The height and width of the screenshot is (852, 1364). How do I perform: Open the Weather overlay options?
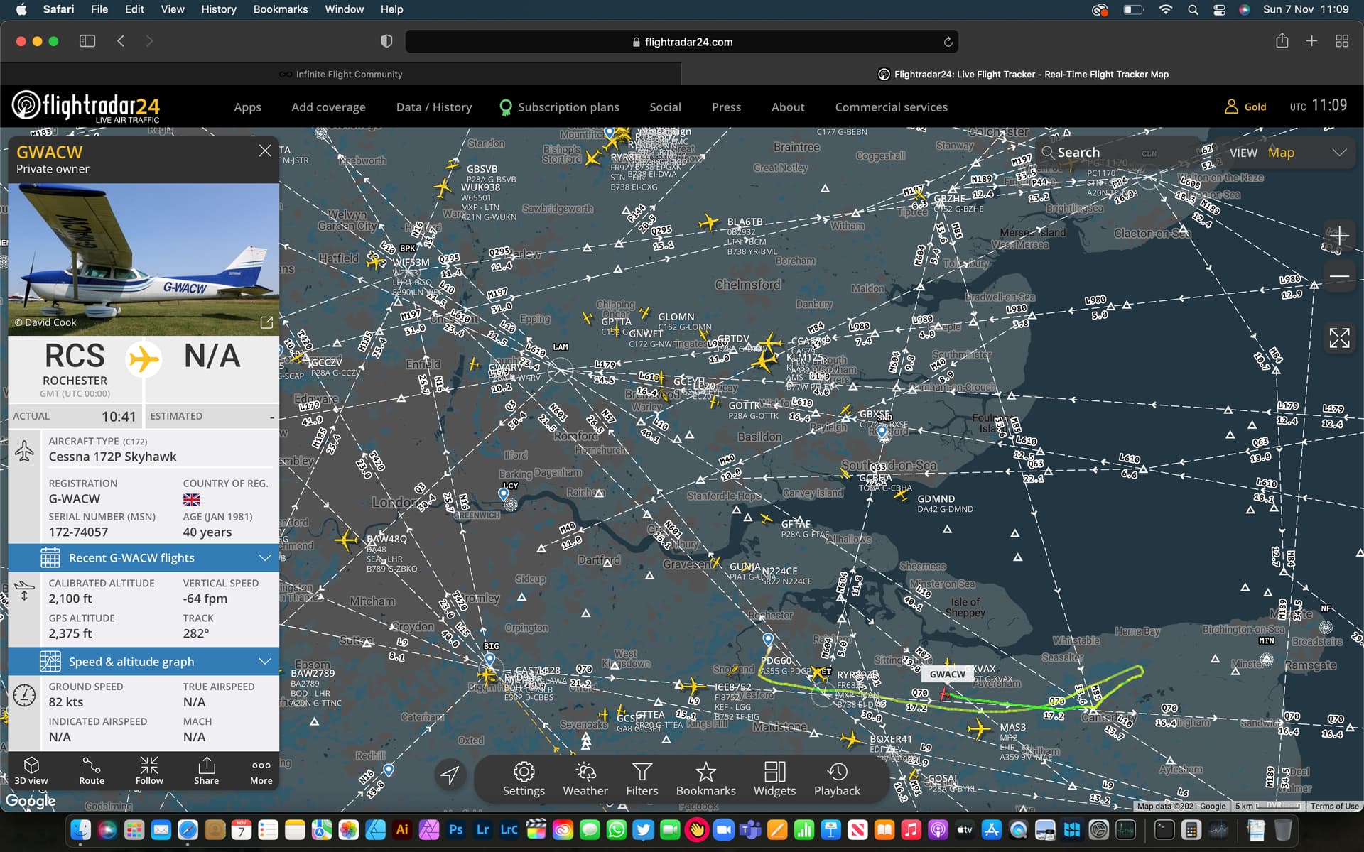[585, 779]
